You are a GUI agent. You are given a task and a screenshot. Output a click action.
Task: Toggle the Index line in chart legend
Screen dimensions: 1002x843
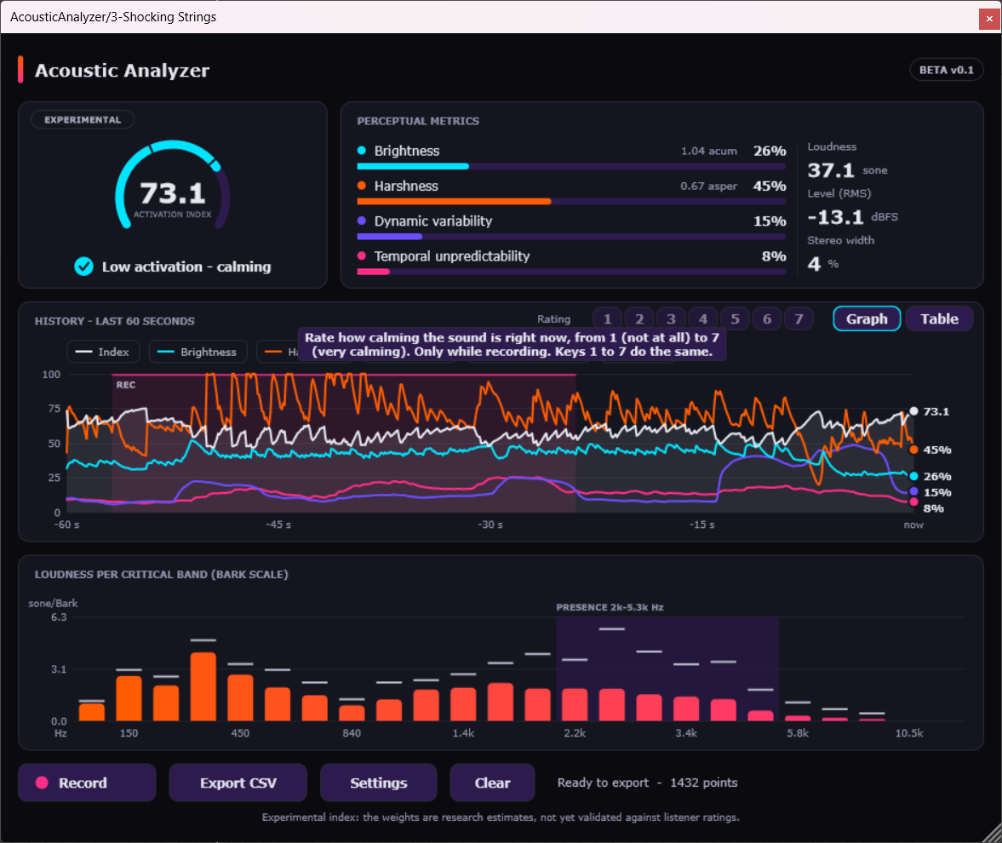(102, 353)
